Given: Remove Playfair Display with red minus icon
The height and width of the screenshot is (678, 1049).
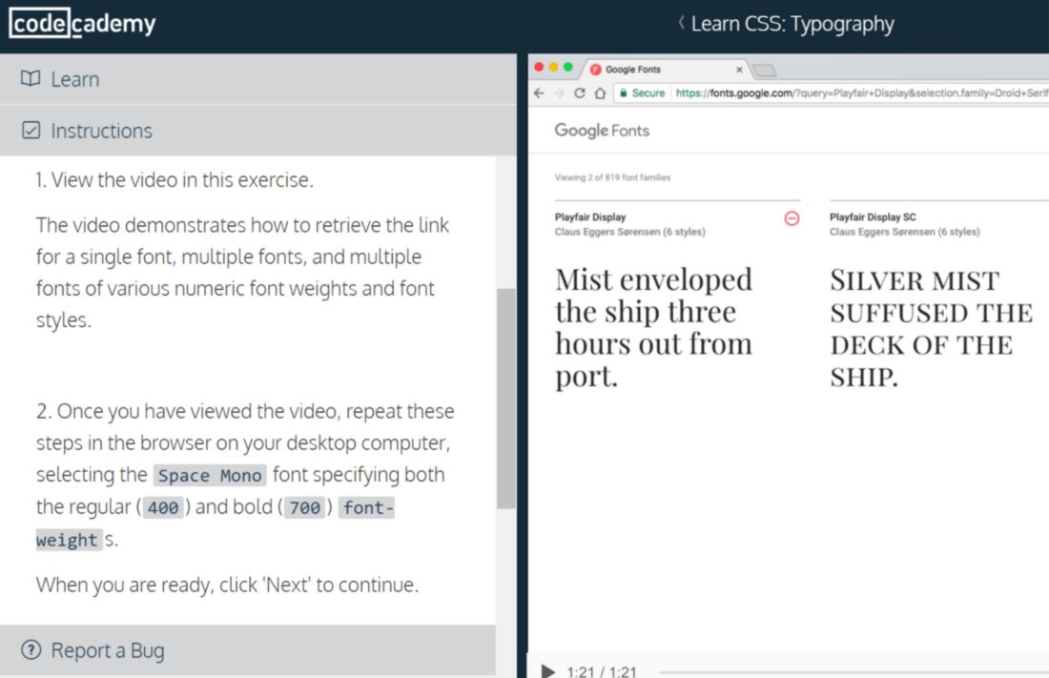Looking at the screenshot, I should coord(792,218).
